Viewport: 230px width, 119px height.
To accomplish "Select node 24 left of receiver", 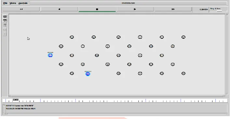I will pos(72,73).
